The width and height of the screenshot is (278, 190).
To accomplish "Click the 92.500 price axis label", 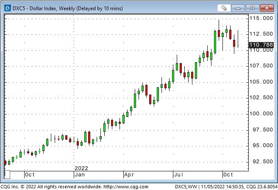I will tap(263, 162).
